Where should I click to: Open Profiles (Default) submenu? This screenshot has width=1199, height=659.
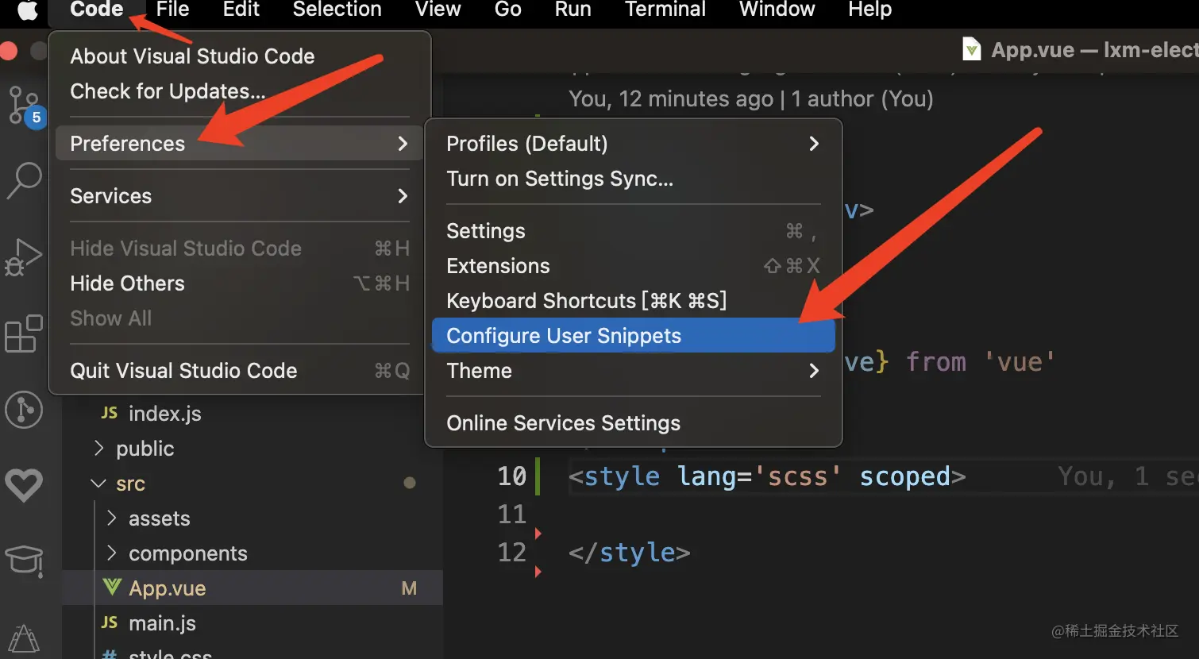pos(634,144)
